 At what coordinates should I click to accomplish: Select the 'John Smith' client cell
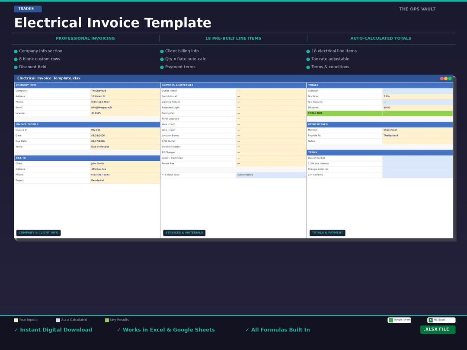coord(125,164)
